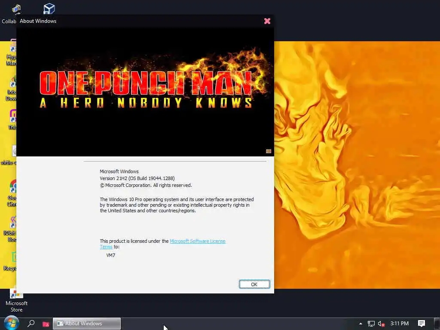Image resolution: width=440 pixels, height=330 pixels.
Task: Select the Google Chrome desktop shortcut
Action: click(x=12, y=193)
